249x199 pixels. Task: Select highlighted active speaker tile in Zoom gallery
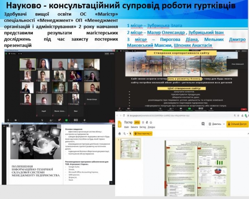(28, 64)
